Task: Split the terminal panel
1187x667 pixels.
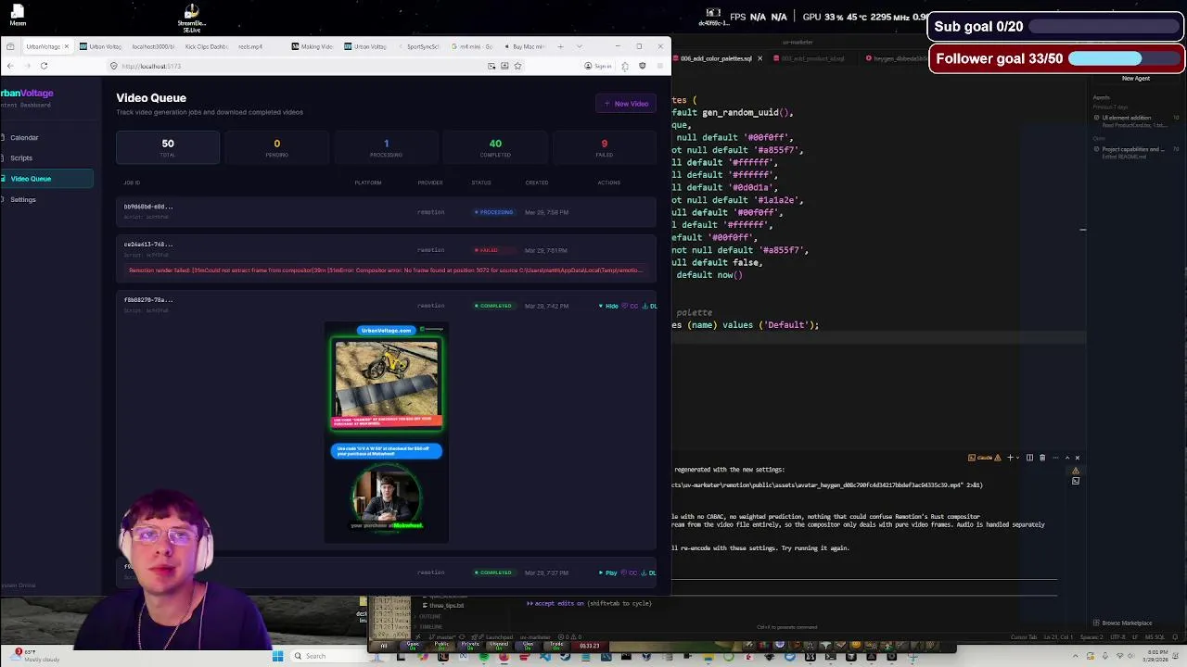Action: pos(1029,458)
